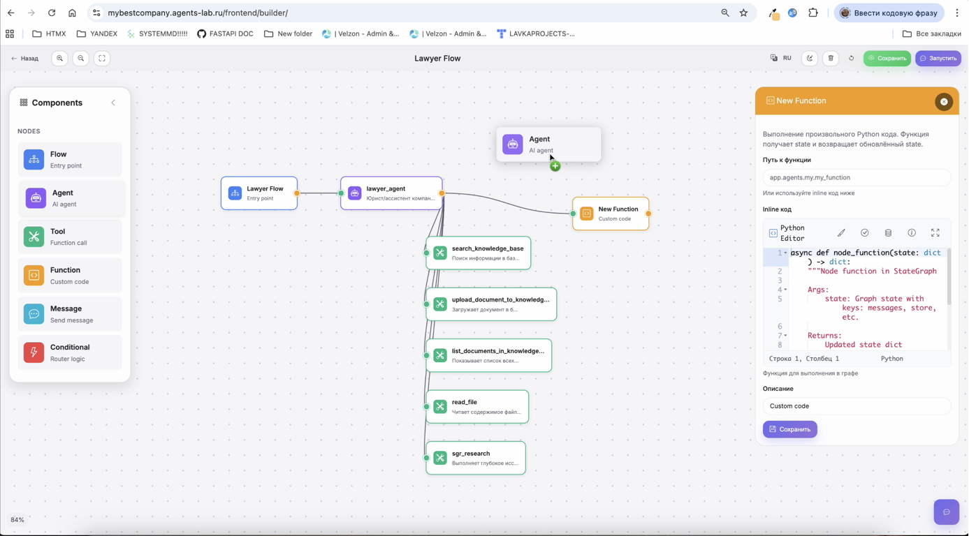Click the reset rotate-arrow icon in top toolbar
Image resolution: width=969 pixels, height=536 pixels.
851,59
